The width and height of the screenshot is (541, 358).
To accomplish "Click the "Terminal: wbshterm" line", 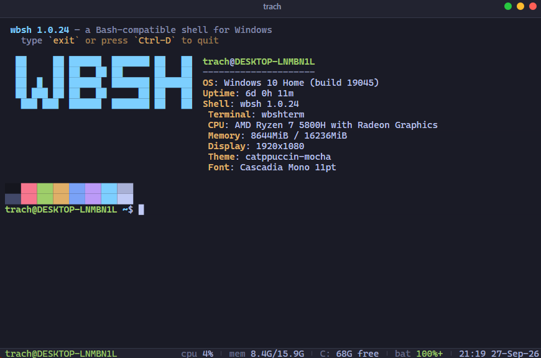I will [x=256, y=114].
